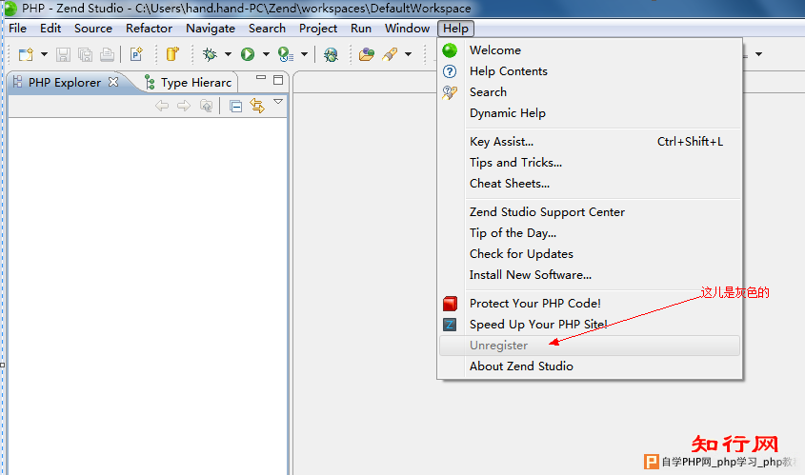Viewport: 805px width, 475px height.
Task: Open the Project menu
Action: point(318,29)
